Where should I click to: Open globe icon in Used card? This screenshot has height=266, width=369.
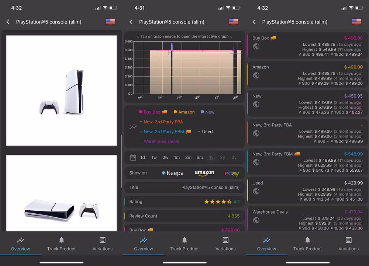[x=256, y=191]
